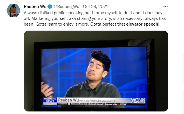Click the Morning News logo in photo
Viewport: 184px width, 114px height.
50,100
